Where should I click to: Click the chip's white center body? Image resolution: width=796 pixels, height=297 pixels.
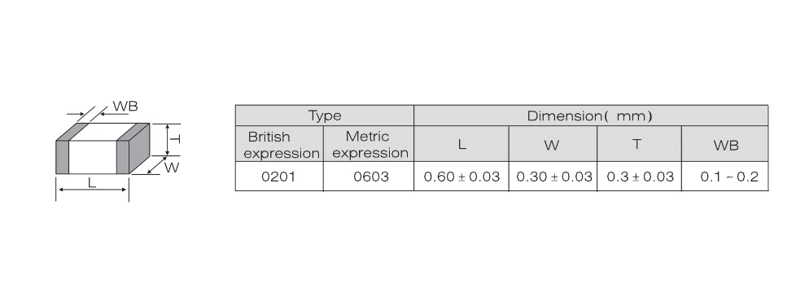click(93, 157)
